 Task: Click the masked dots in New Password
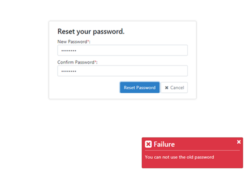pos(69,51)
